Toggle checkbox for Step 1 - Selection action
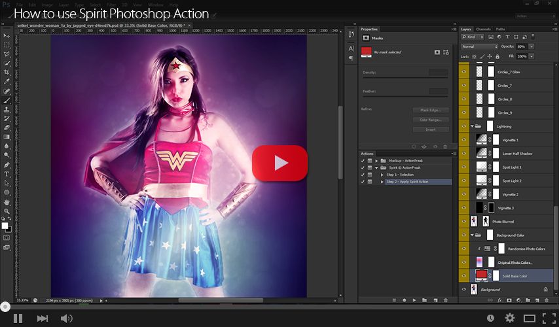Image resolution: width=559 pixels, height=327 pixels. tap(363, 175)
